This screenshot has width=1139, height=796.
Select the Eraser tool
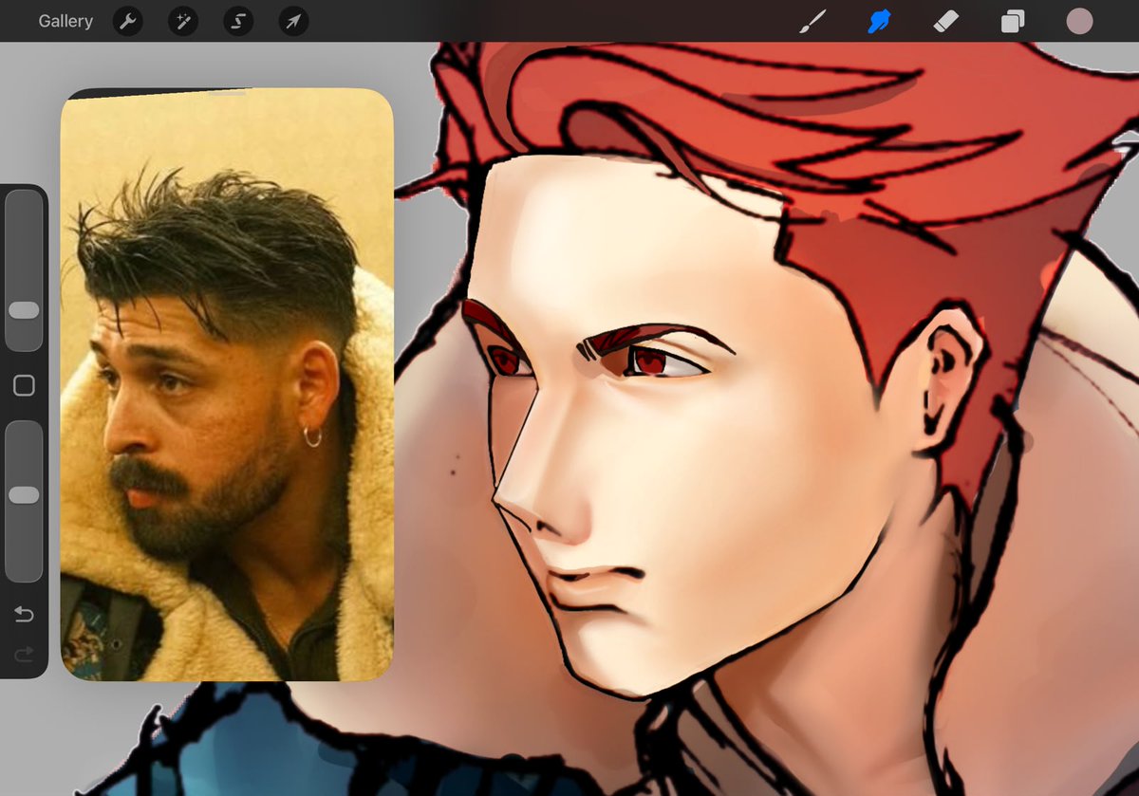point(946,21)
